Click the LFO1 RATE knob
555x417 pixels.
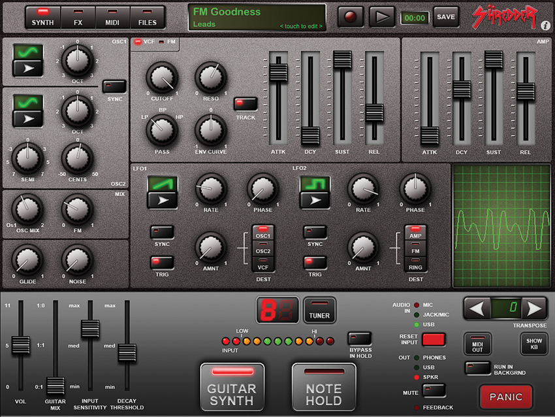pyautogui.click(x=211, y=189)
